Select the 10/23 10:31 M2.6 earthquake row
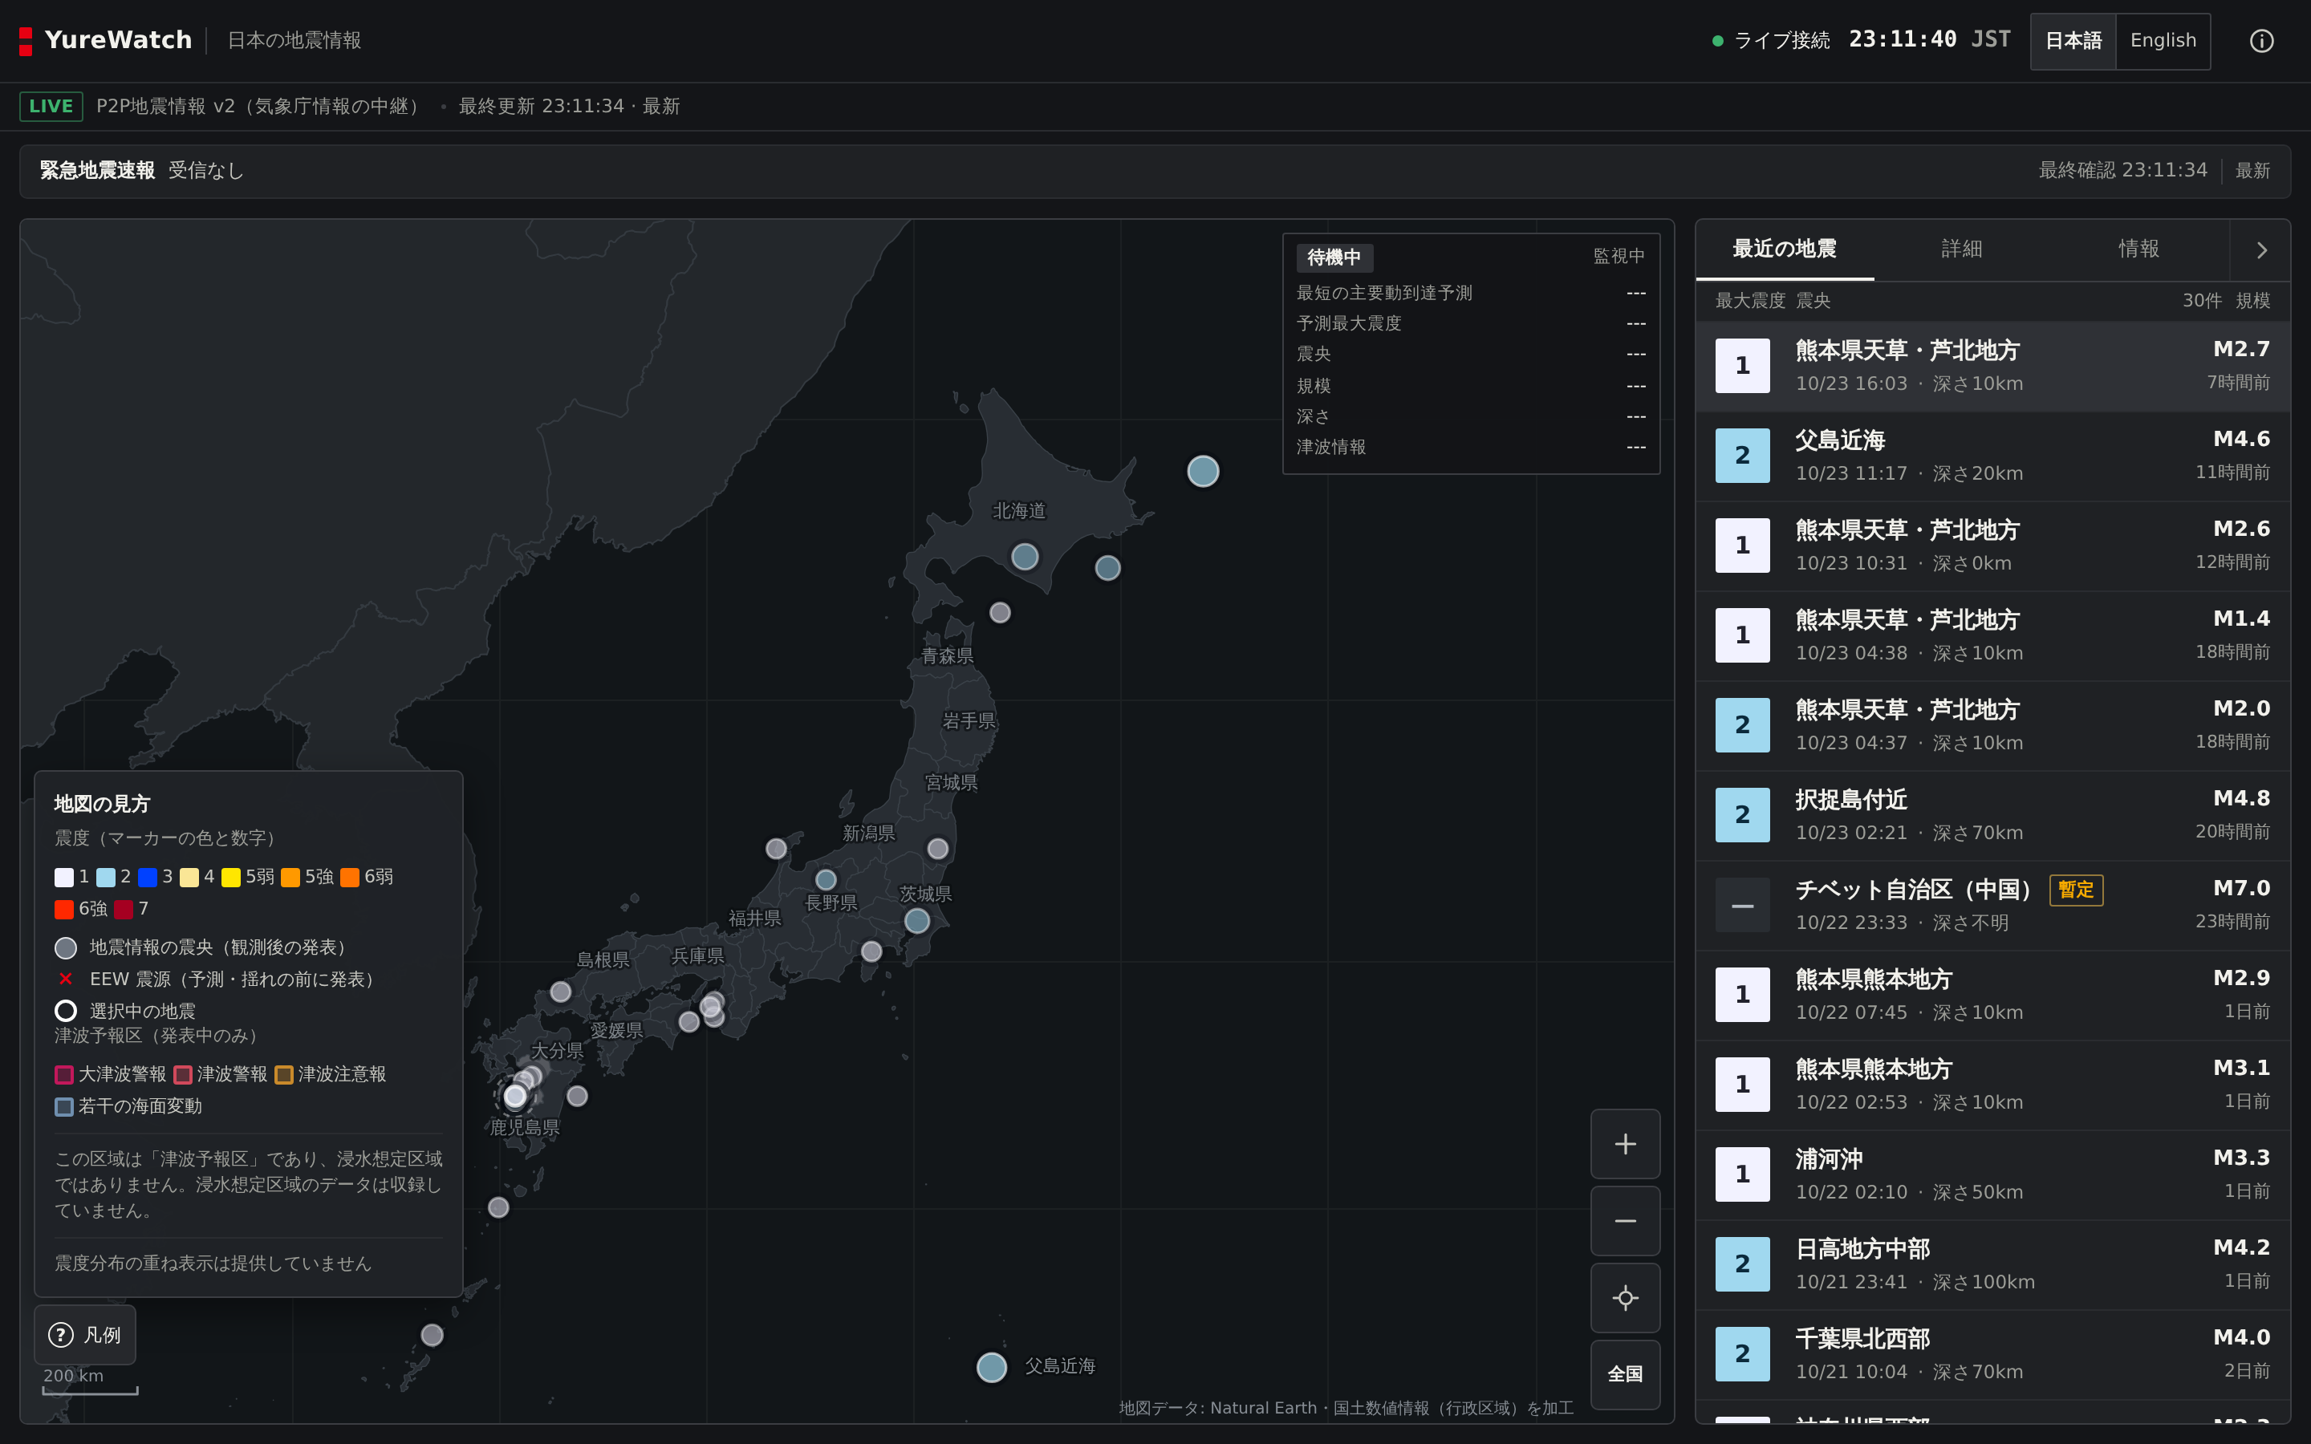 (1992, 546)
